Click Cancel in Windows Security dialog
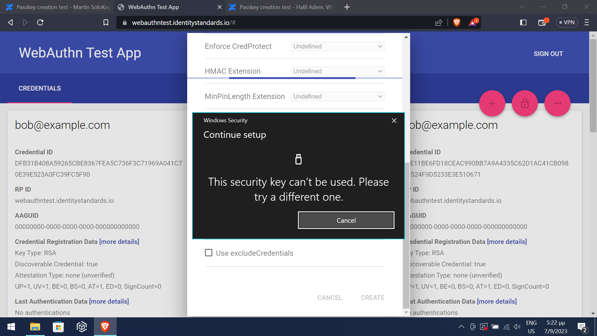The height and width of the screenshot is (336, 597). pyautogui.click(x=346, y=220)
